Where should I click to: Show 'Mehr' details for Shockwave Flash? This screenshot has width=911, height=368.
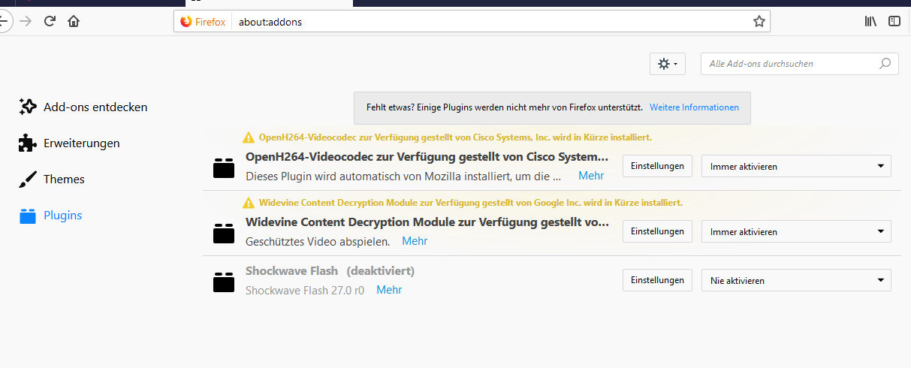point(389,290)
